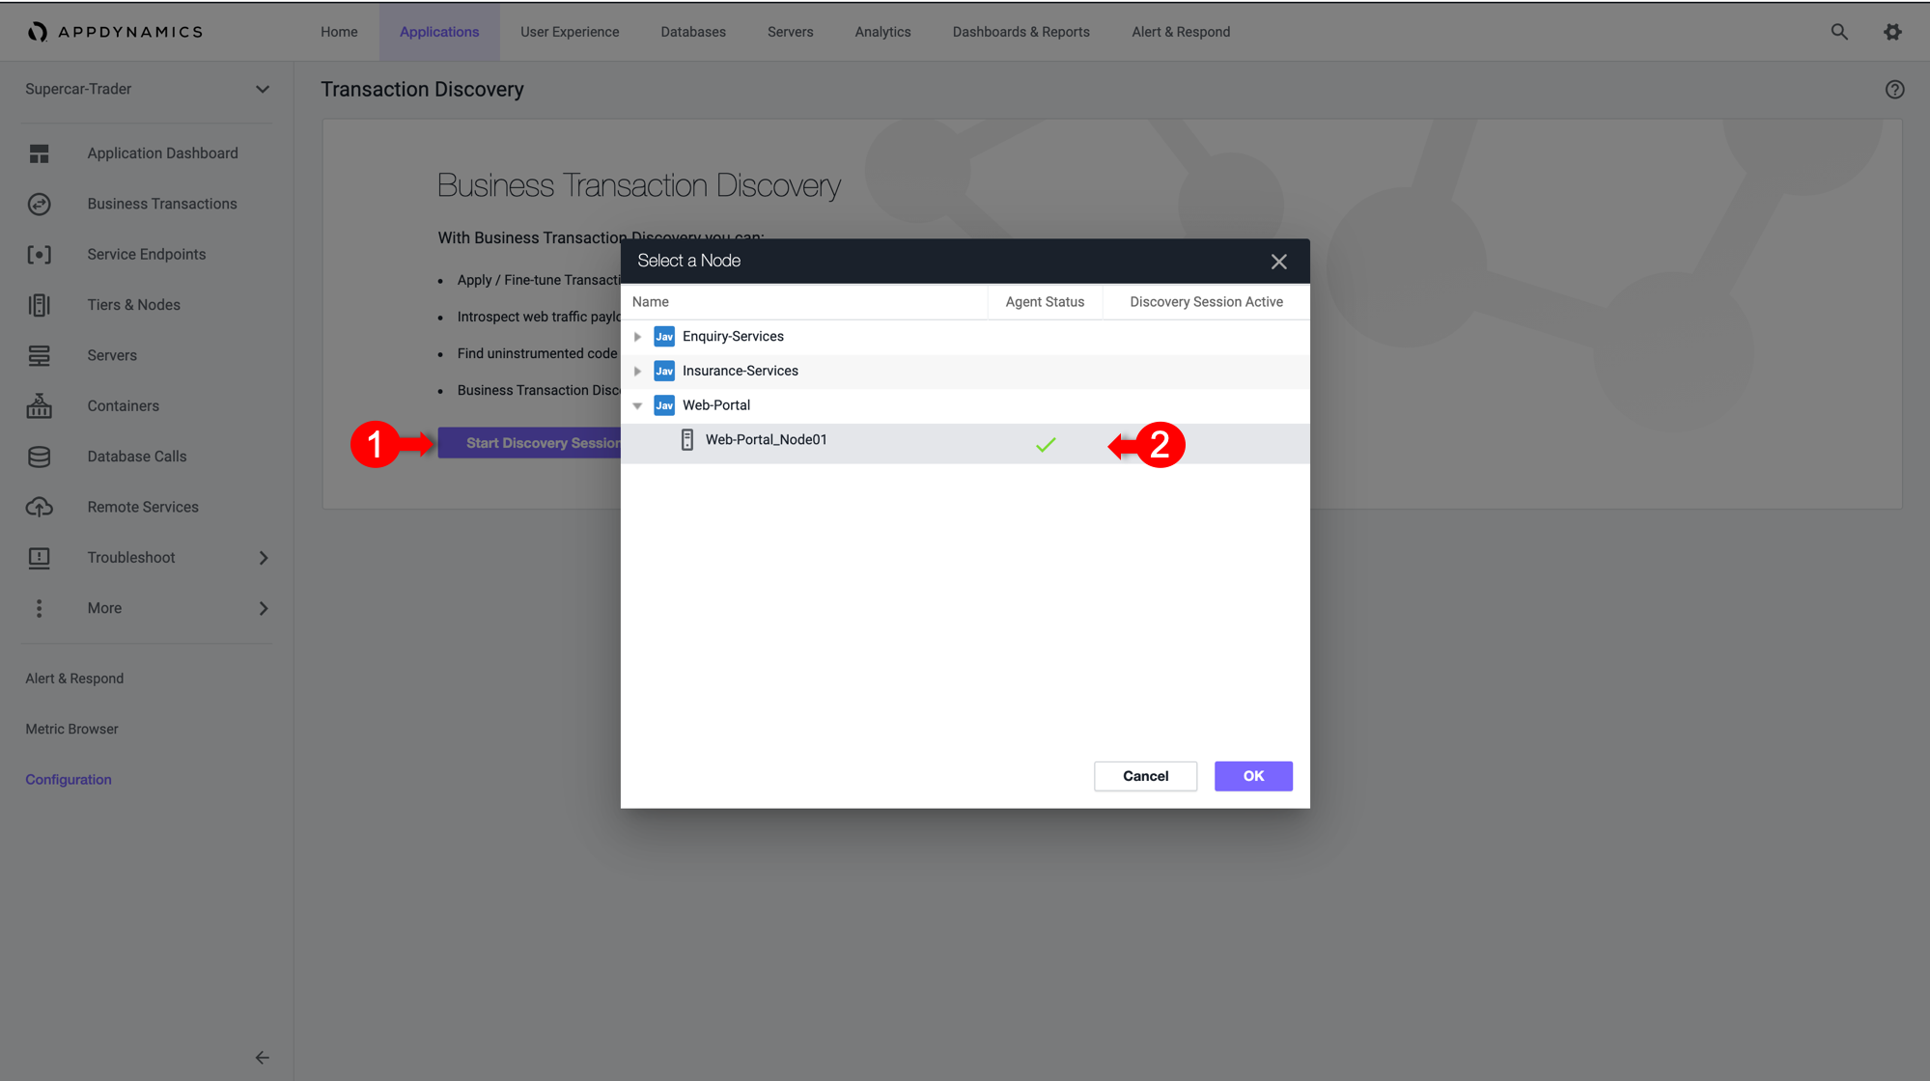This screenshot has width=1930, height=1081.
Task: Open the Applications tab
Action: [x=439, y=32]
